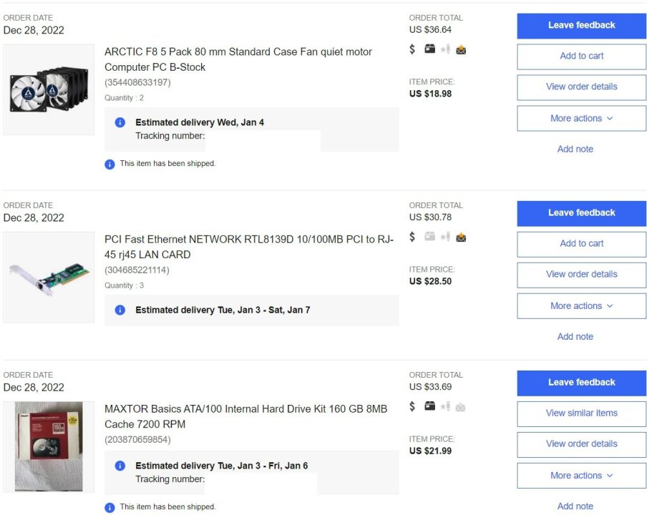Click the PCI Ethernet card product image

coord(49,277)
